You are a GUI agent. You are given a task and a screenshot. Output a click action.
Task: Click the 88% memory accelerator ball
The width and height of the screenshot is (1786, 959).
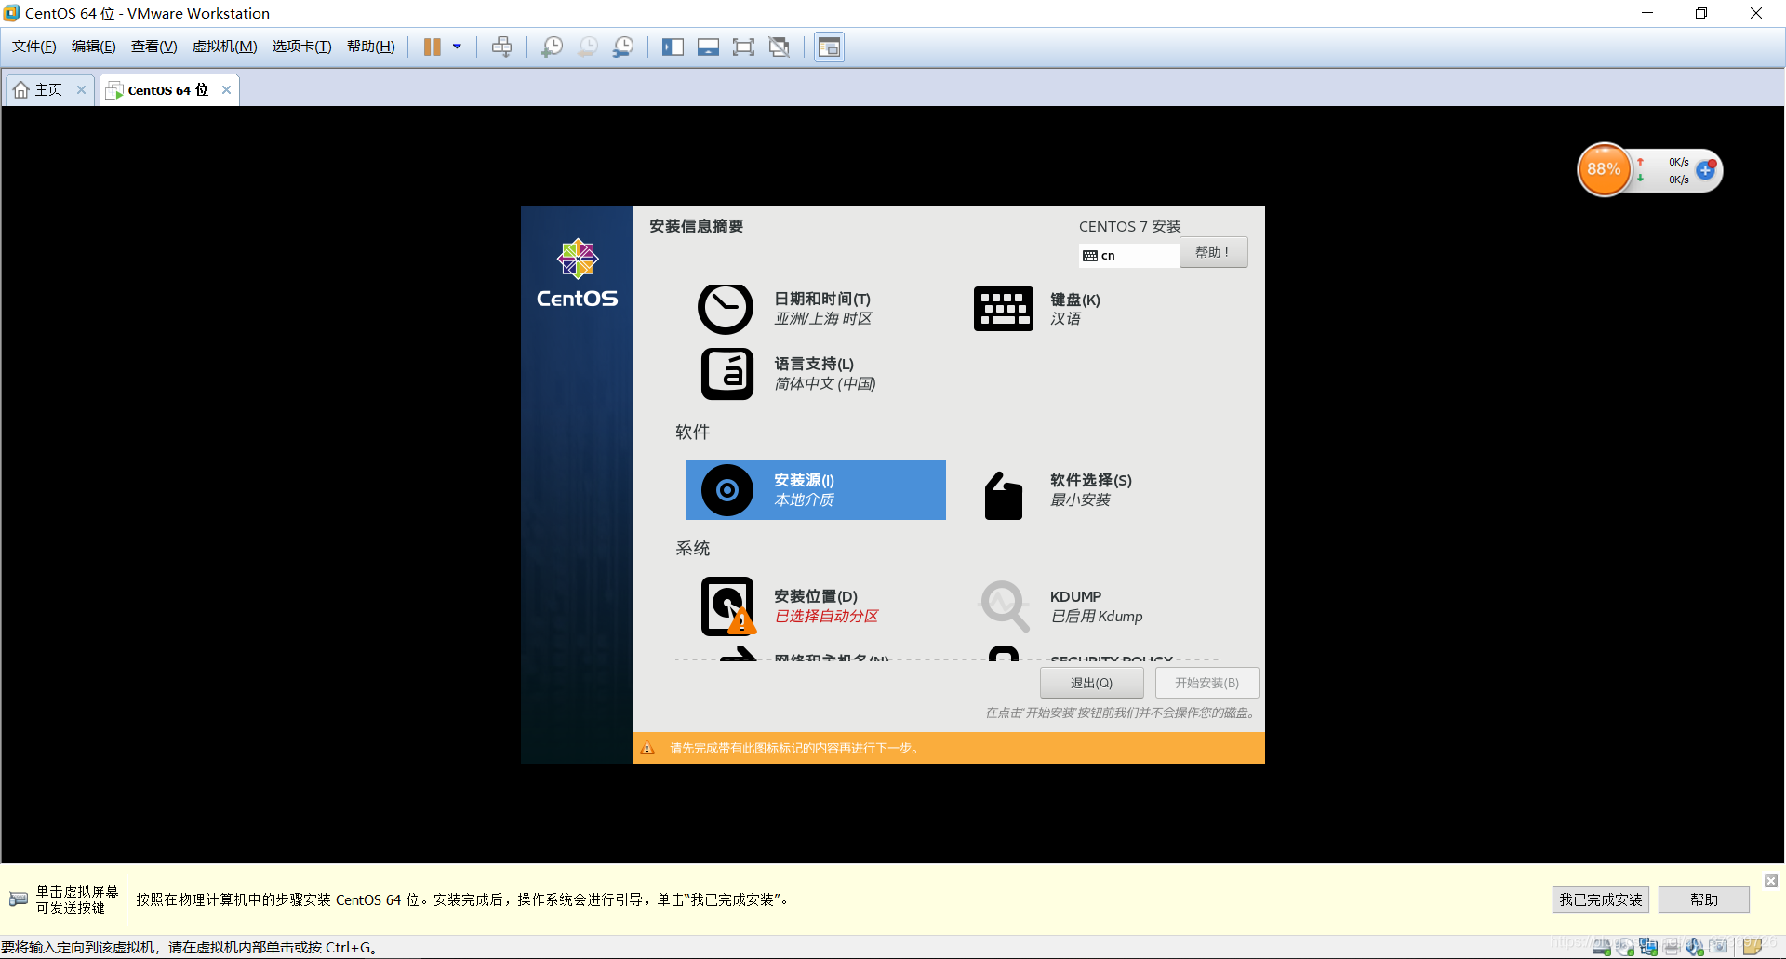coord(1604,169)
